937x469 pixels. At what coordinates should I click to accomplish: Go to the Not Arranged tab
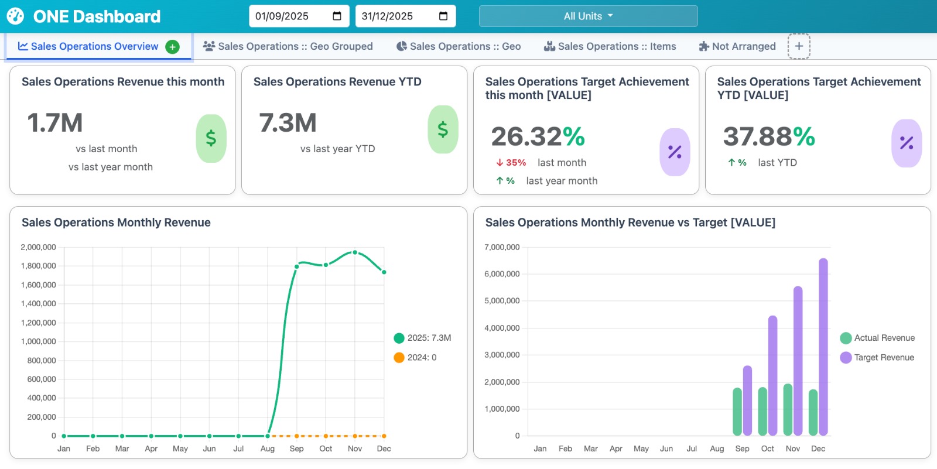[737, 46]
